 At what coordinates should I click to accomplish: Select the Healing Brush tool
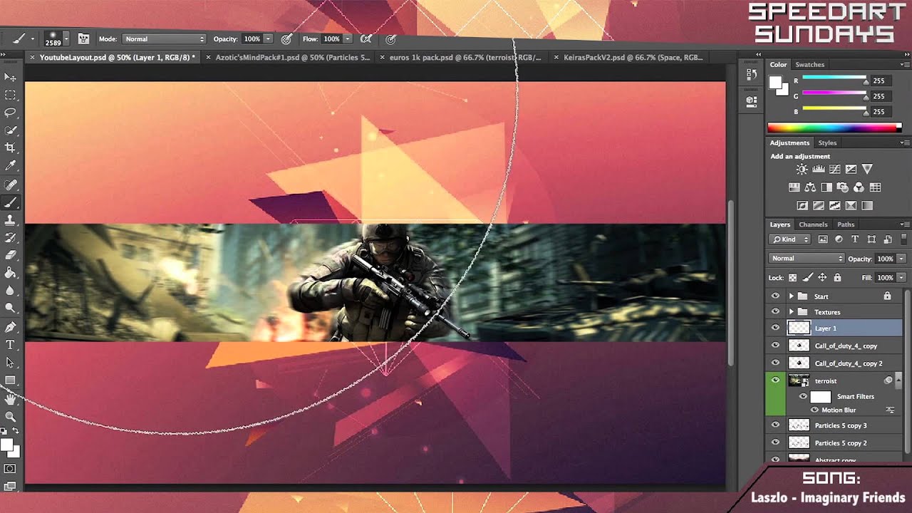10,185
